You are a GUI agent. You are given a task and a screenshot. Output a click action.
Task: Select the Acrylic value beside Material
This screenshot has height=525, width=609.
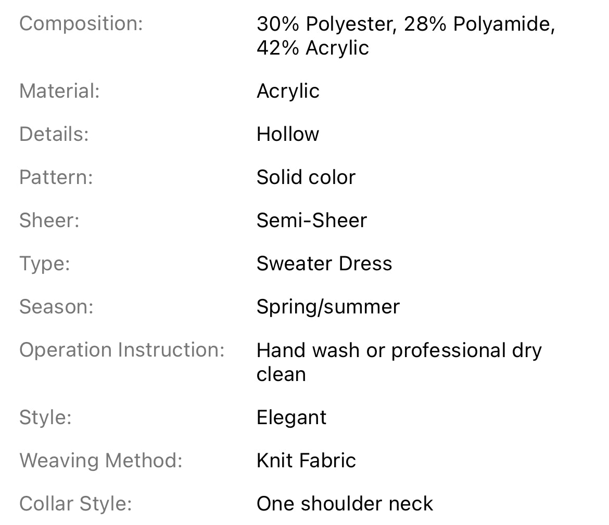[288, 91]
